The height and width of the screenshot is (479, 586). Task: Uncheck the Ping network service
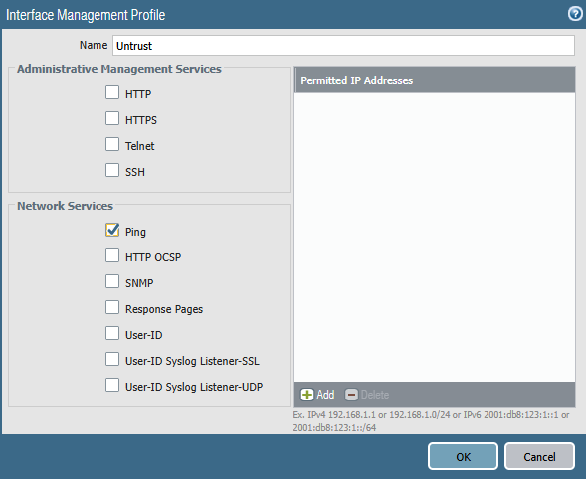pos(112,230)
